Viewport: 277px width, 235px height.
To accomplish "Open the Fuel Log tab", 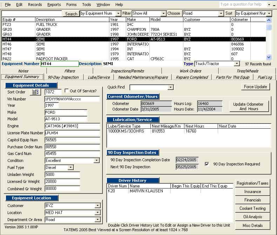I will [265, 77].
